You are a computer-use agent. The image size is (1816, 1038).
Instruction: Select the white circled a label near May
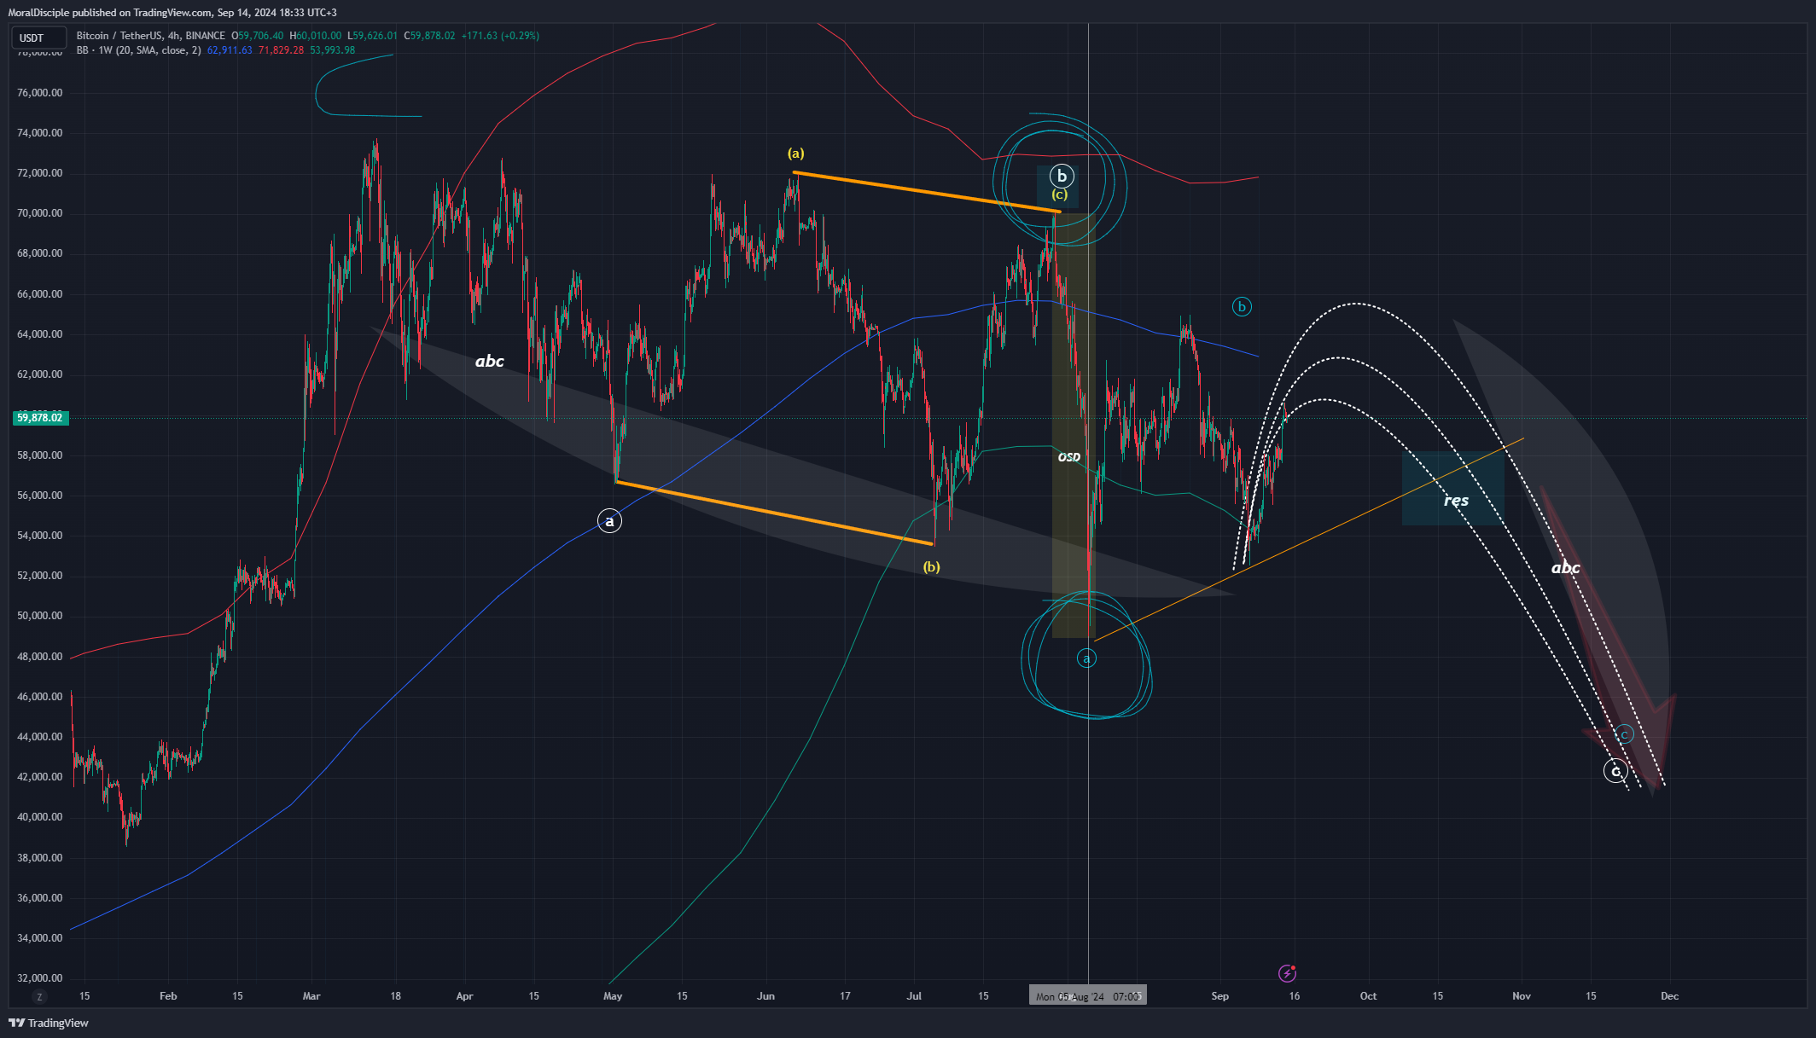click(609, 521)
